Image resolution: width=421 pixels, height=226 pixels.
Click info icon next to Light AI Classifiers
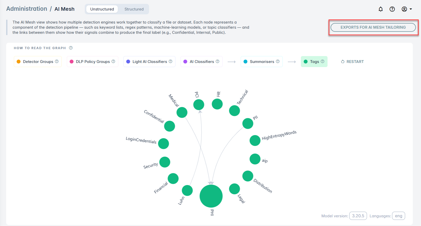pyautogui.click(x=171, y=61)
